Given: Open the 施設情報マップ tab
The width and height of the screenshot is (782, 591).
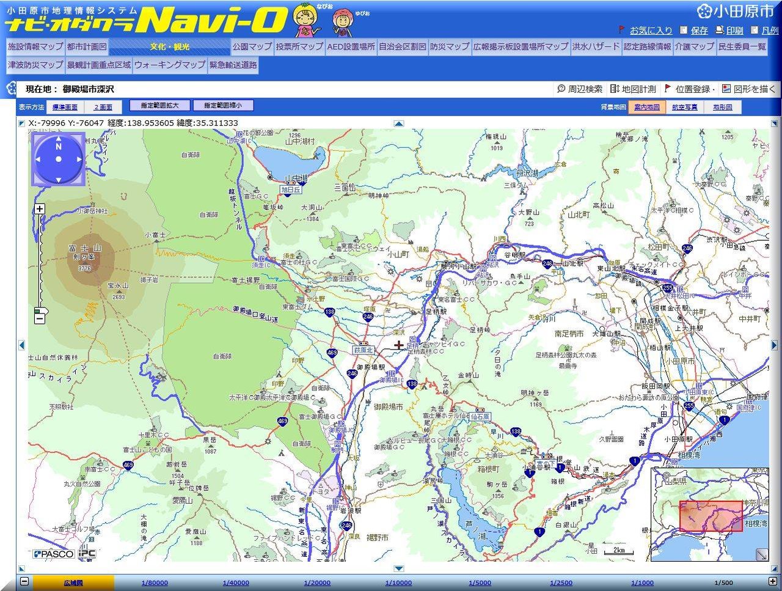Looking at the screenshot, I should (x=35, y=46).
